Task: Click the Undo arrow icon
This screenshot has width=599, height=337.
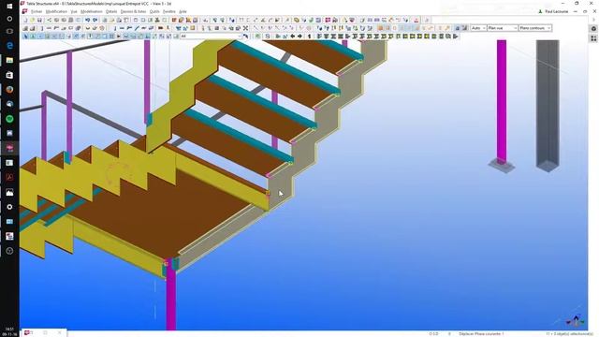Action: (x=87, y=20)
